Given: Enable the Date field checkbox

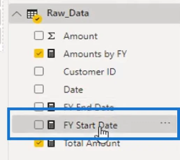Looking at the screenshot, I should pos(39,89).
